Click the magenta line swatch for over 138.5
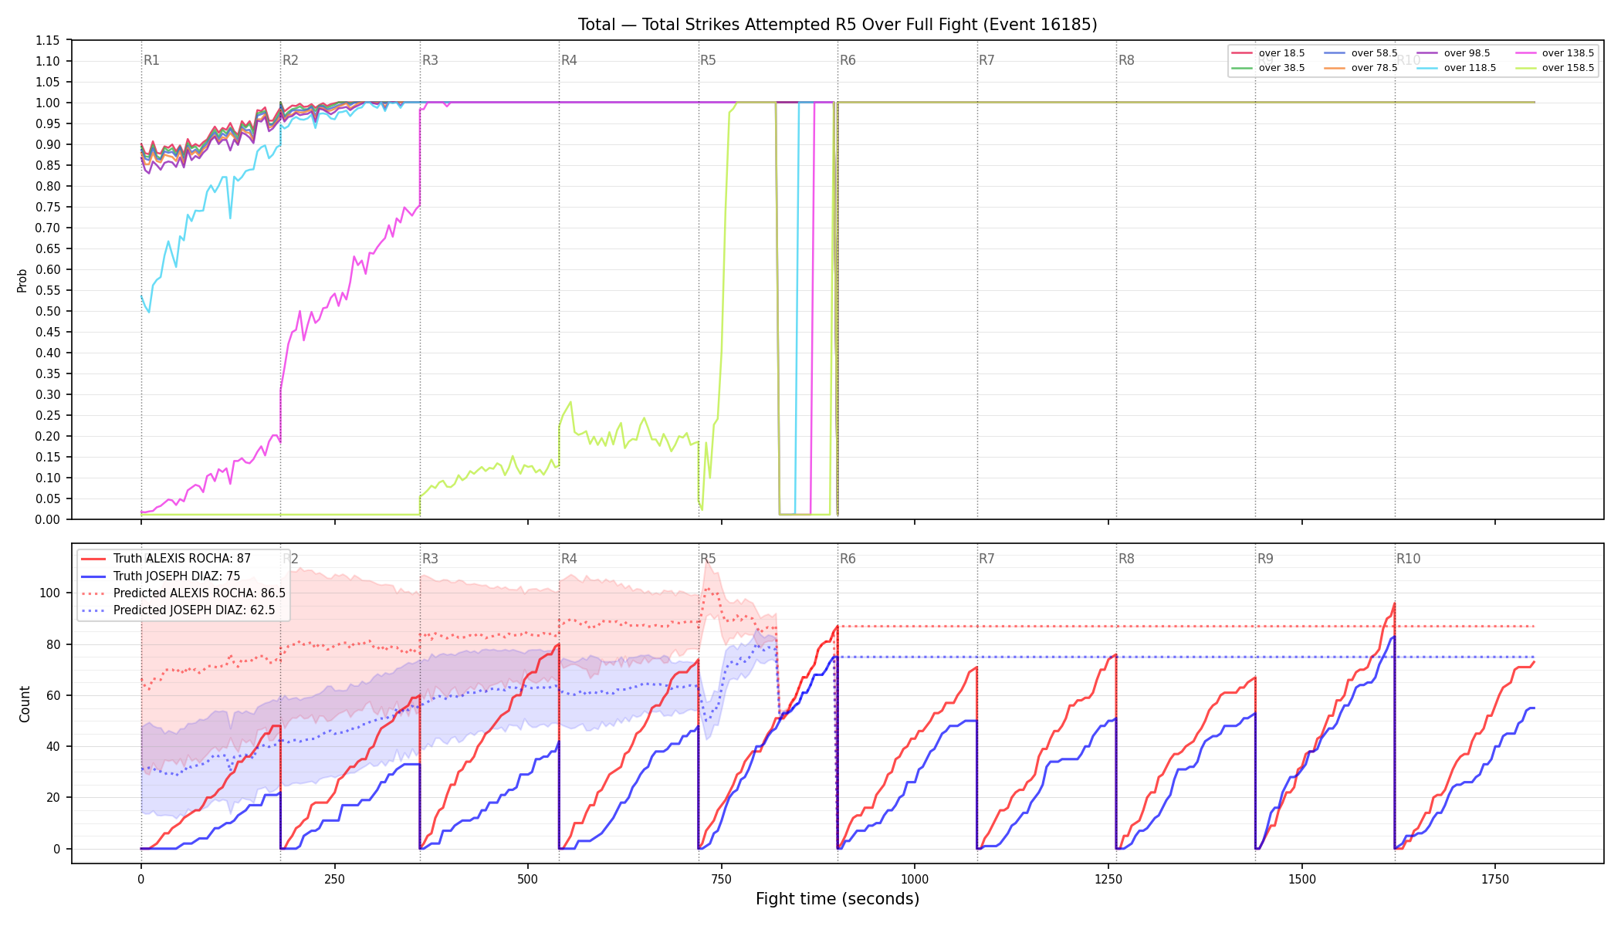1621x926 pixels. coord(1525,53)
